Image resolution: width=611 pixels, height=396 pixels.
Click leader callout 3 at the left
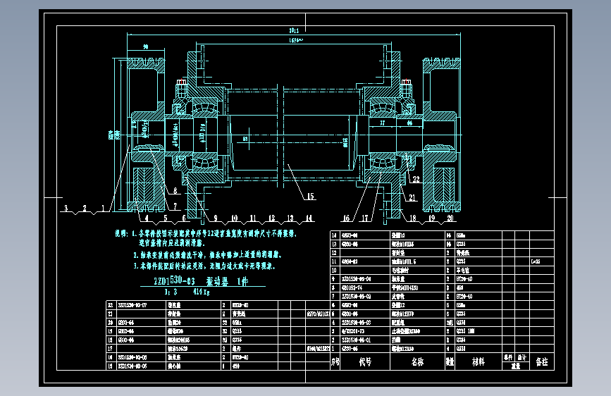[66, 209]
